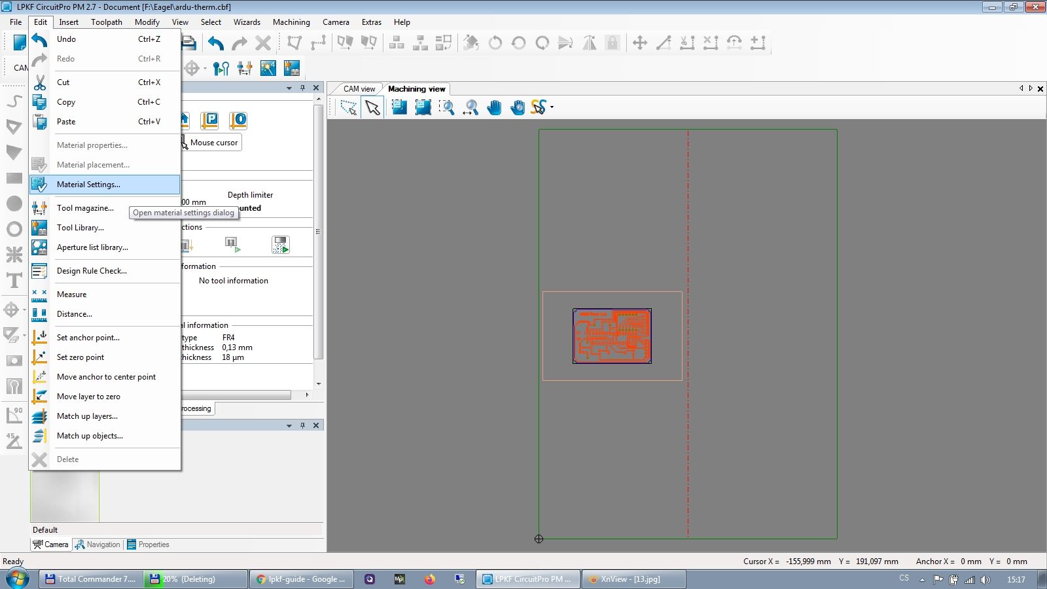Click the zero position 0 icon
The height and width of the screenshot is (589, 1047).
coord(238,120)
